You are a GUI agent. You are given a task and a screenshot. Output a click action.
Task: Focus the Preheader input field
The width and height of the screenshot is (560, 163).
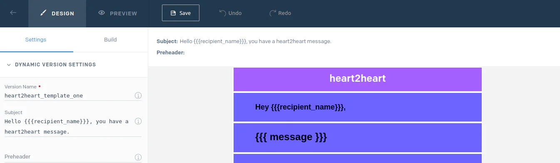click(69, 157)
